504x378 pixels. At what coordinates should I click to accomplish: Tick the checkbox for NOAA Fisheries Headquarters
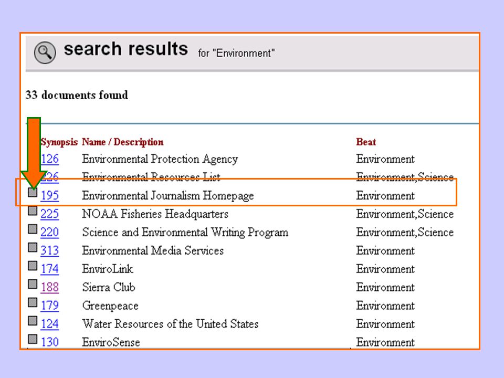point(33,211)
